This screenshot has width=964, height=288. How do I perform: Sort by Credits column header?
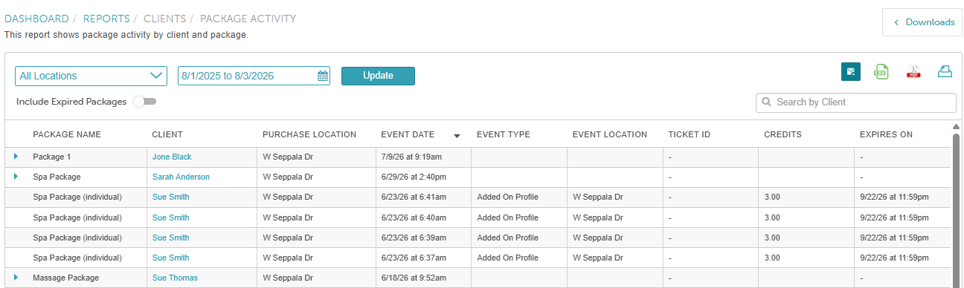pos(783,135)
